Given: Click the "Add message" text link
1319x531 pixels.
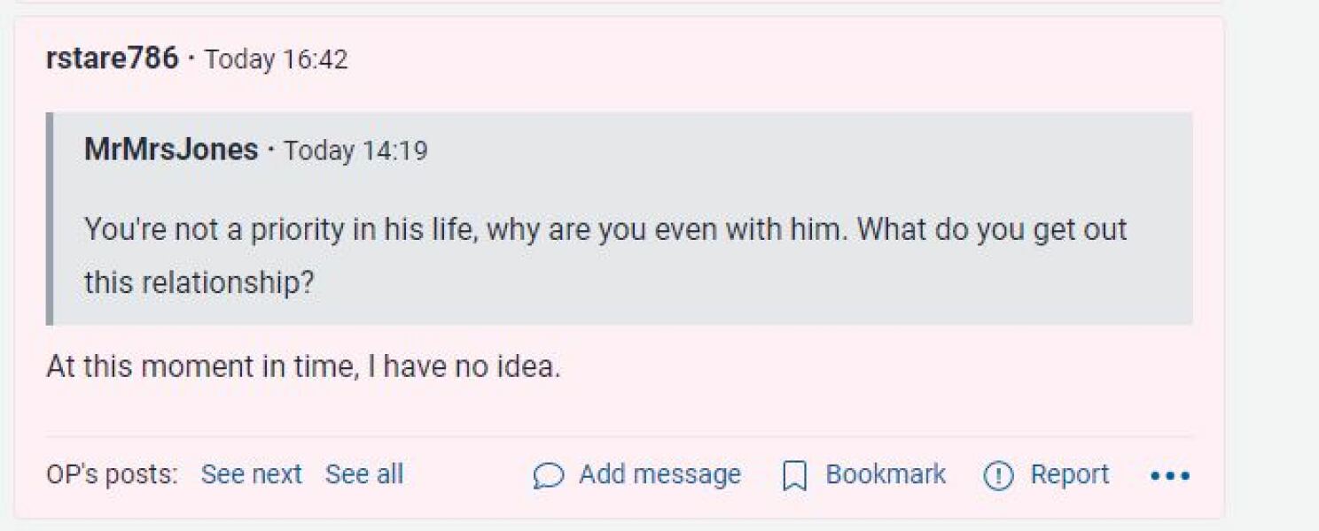Looking at the screenshot, I should 659,474.
